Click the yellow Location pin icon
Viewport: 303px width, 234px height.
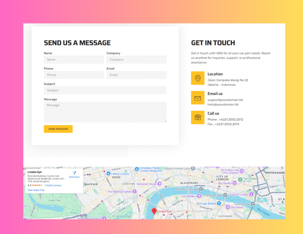pyautogui.click(x=198, y=78)
